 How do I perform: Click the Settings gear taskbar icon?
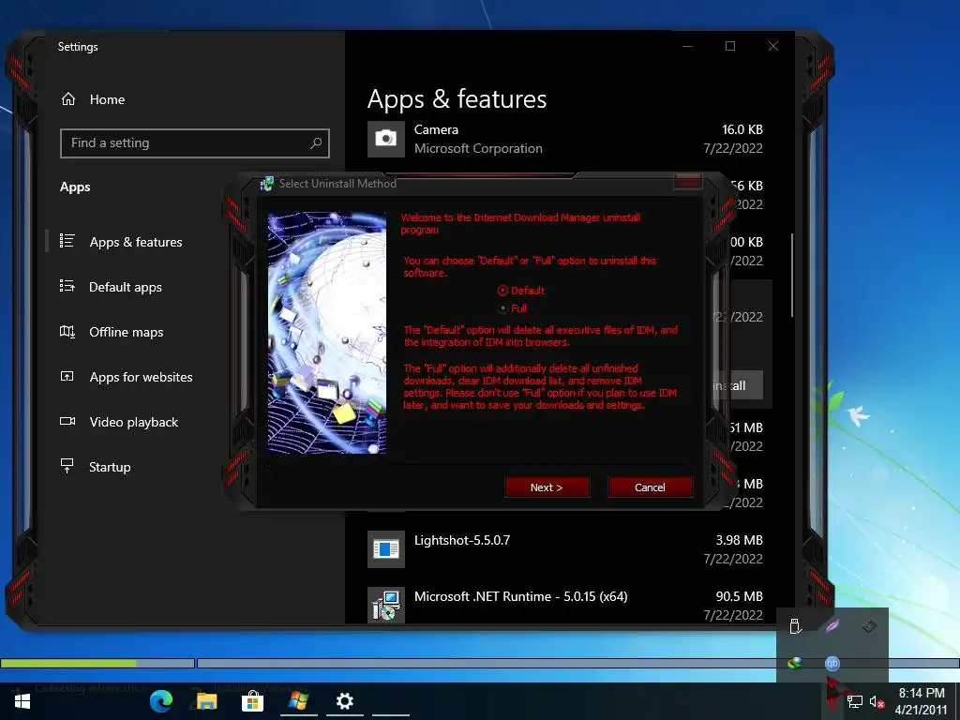pos(345,701)
